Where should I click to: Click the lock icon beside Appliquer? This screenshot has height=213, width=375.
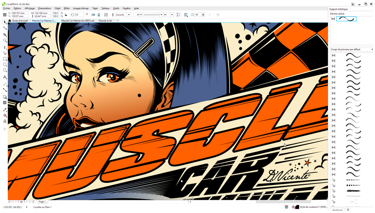(348, 210)
